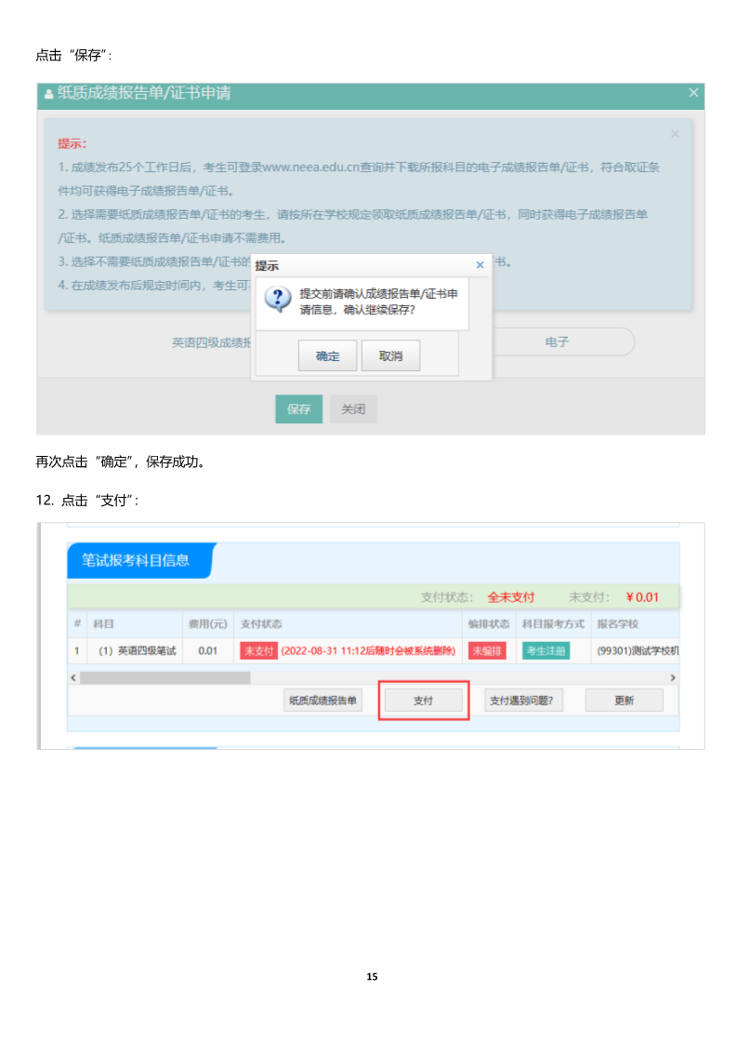
Task: Click the 支付遇到问题? button
Action: 522,701
